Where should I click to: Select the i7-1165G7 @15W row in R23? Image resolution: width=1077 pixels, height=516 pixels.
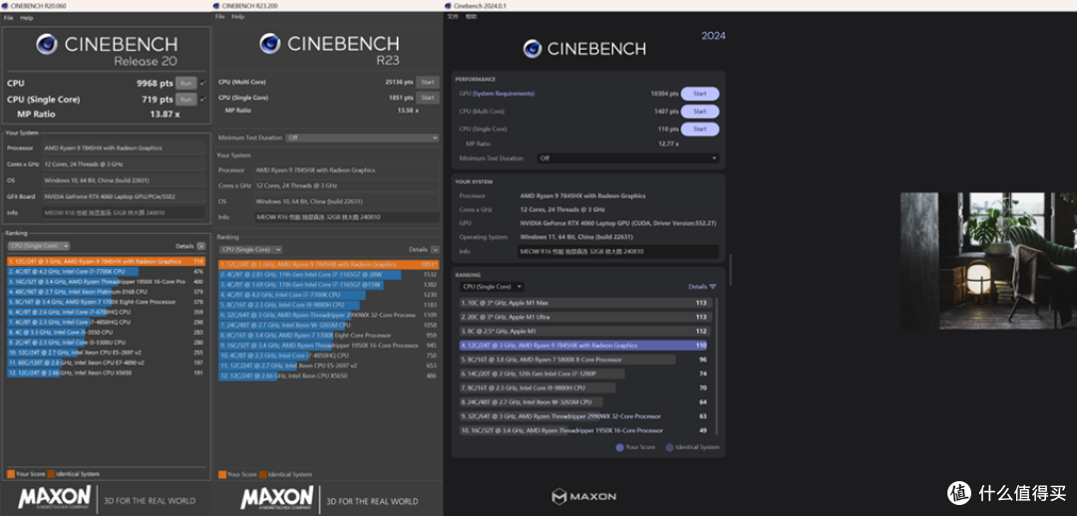coord(329,284)
